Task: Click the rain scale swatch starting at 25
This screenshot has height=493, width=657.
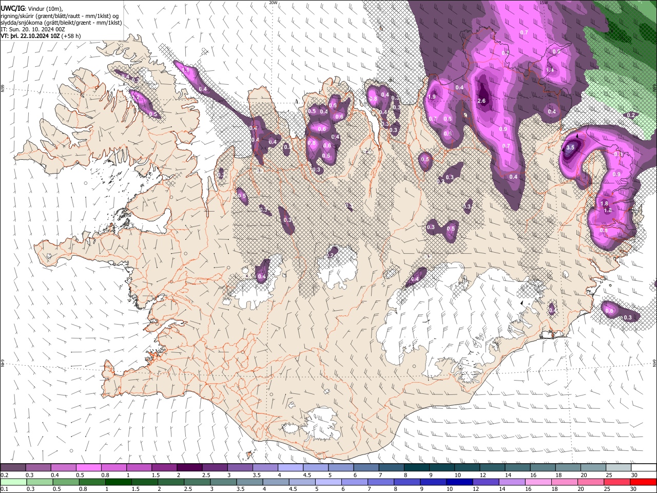Action: pyautogui.click(x=617, y=482)
